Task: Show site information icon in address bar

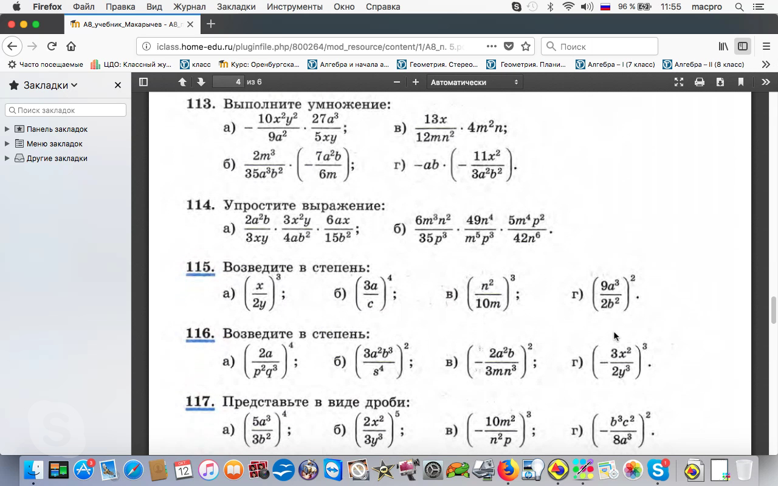Action: click(147, 46)
